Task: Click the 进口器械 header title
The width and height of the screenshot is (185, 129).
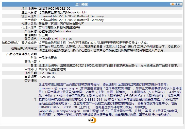Action: tap(81, 4)
